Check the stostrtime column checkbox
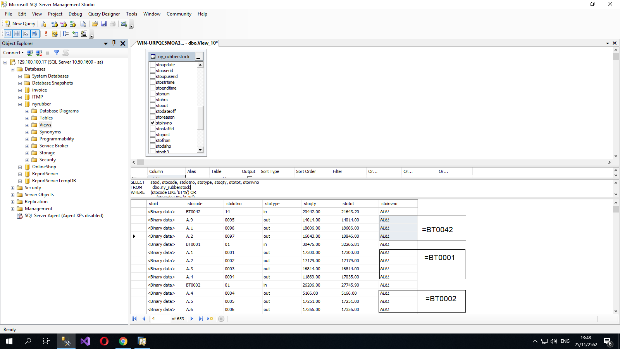 coord(153,82)
